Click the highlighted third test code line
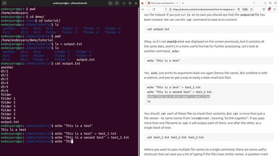This screenshot has width=278, height=156. click(179, 97)
